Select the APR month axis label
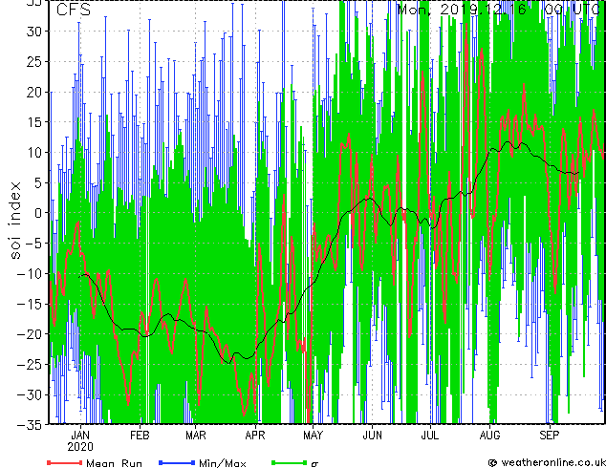 tap(255, 436)
